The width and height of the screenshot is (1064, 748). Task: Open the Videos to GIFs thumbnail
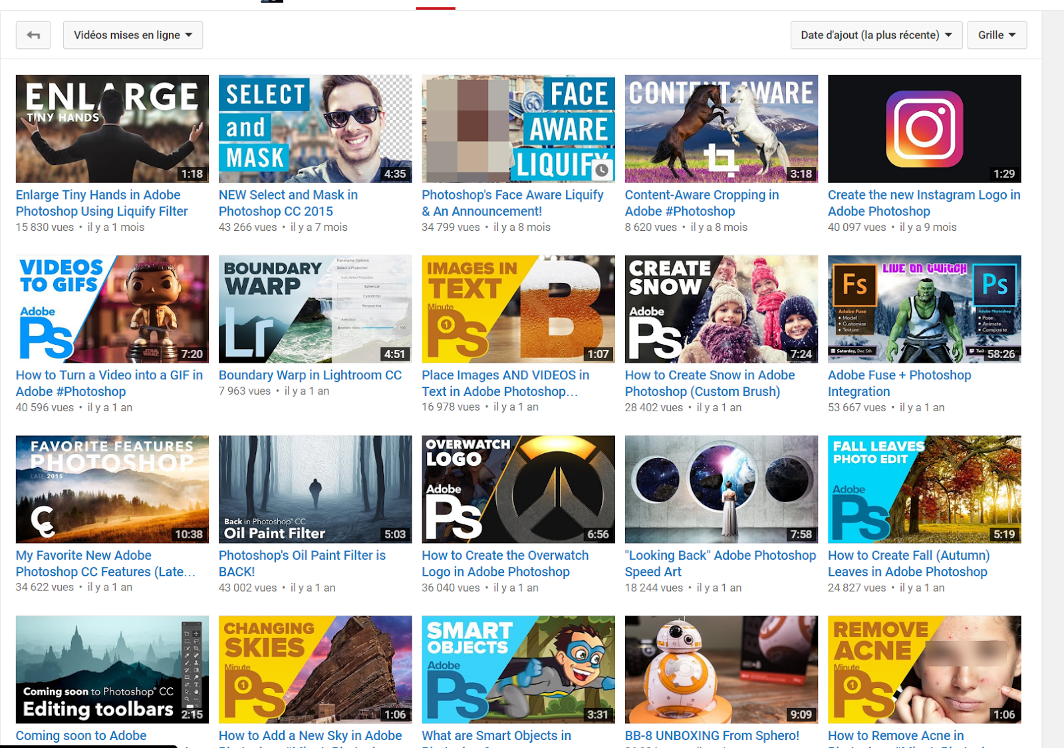[x=112, y=309]
